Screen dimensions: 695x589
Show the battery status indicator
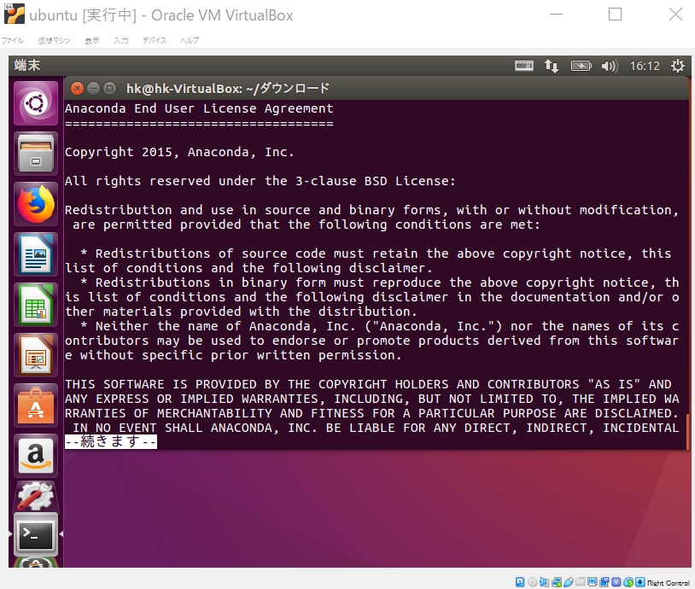click(x=581, y=66)
